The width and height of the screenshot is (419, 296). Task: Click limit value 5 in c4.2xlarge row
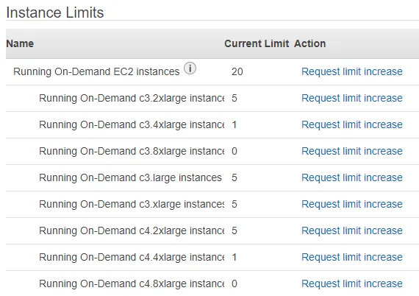(234, 230)
